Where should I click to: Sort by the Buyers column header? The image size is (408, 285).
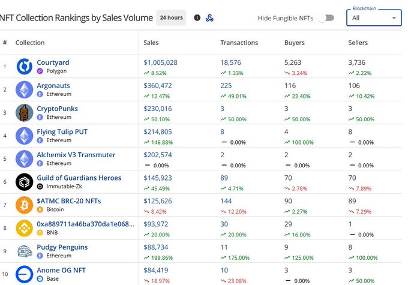point(294,43)
